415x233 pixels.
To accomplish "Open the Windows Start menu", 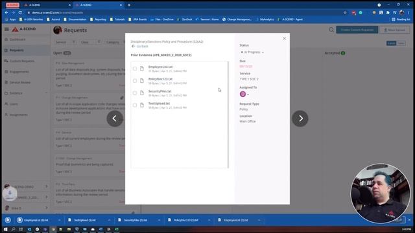I will (x=6, y=229).
